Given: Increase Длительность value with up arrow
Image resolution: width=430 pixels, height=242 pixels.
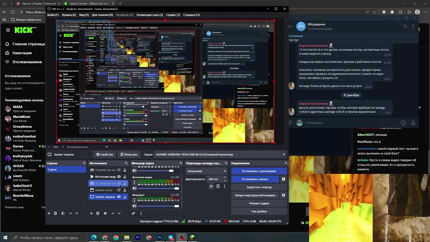Looking at the screenshot, I should (x=226, y=178).
